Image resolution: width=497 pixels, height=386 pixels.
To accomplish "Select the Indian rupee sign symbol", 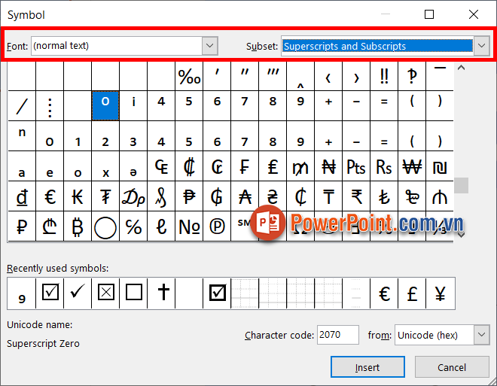I will (356, 196).
